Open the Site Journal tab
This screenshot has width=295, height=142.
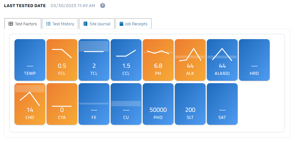tap(97, 23)
